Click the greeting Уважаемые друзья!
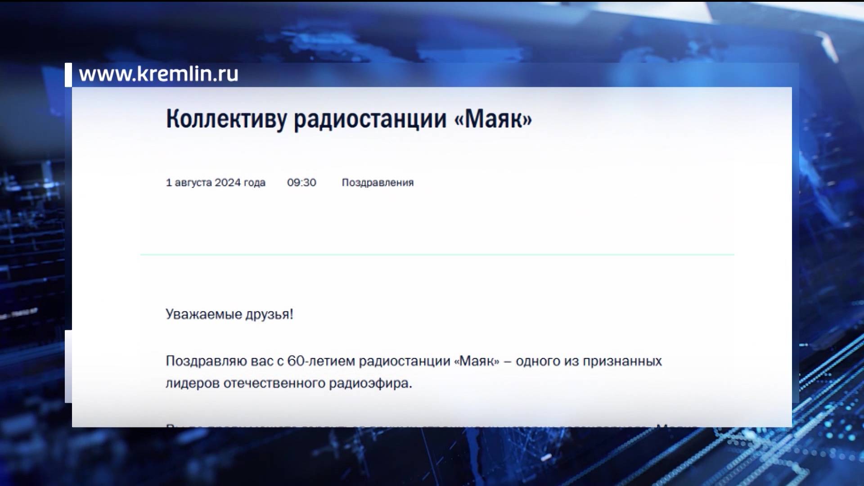864x486 pixels. 229,314
